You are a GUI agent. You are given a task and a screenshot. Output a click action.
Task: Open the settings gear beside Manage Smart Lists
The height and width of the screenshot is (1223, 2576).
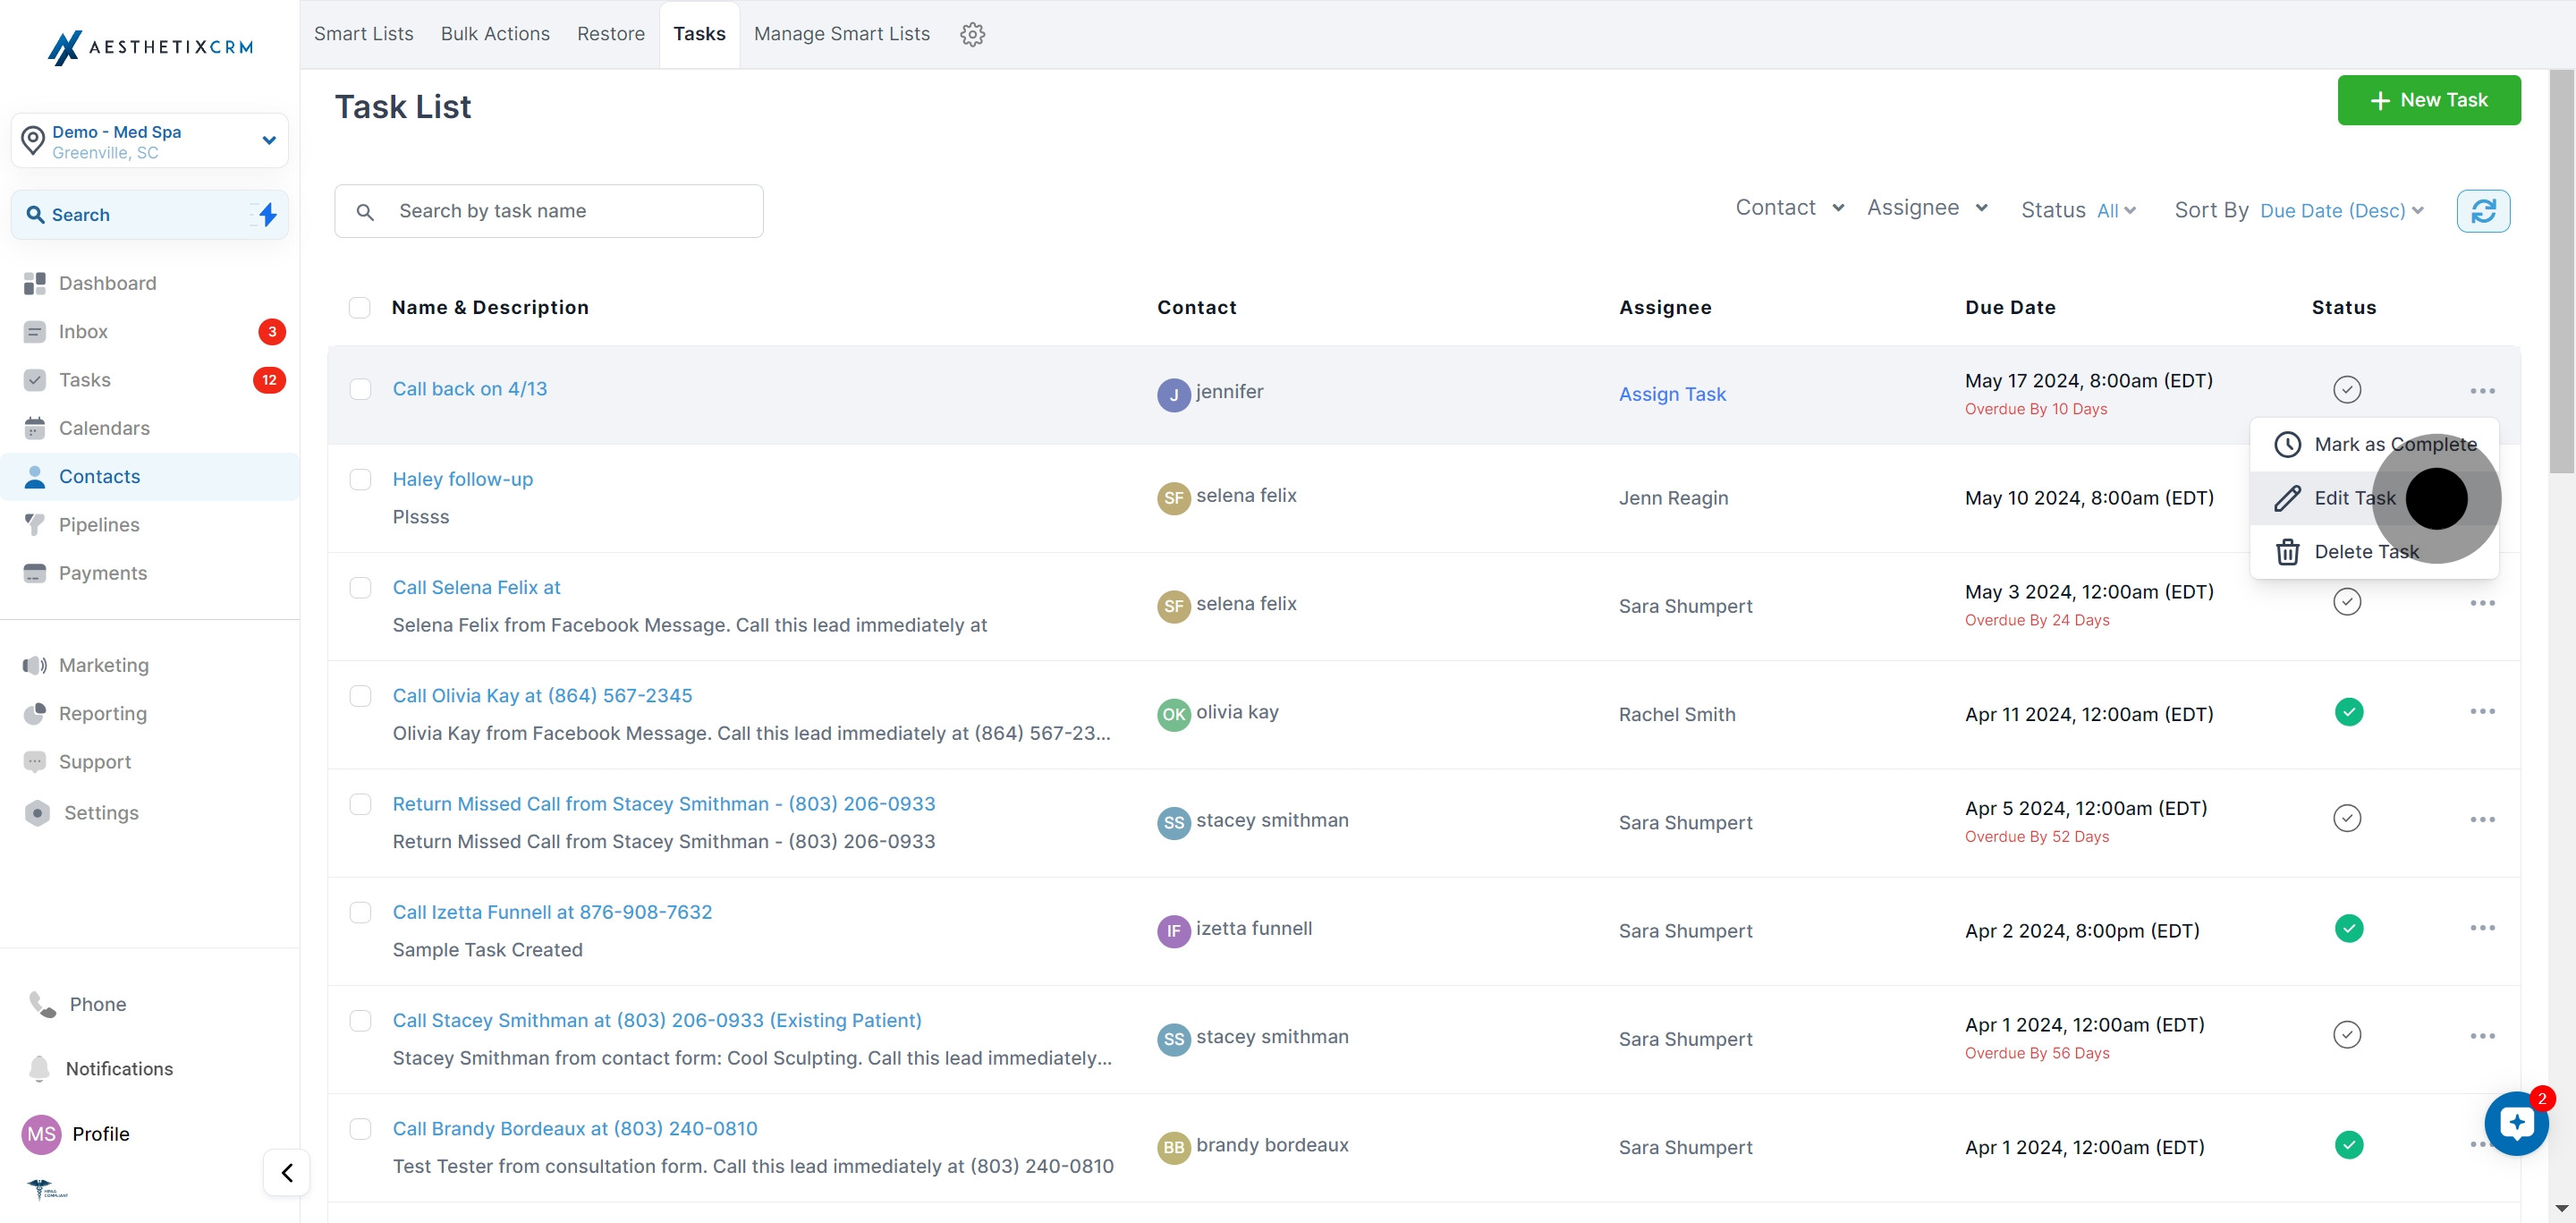[x=972, y=34]
